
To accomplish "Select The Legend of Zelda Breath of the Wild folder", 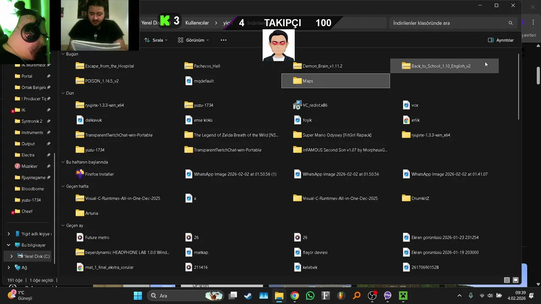I will click(x=232, y=135).
